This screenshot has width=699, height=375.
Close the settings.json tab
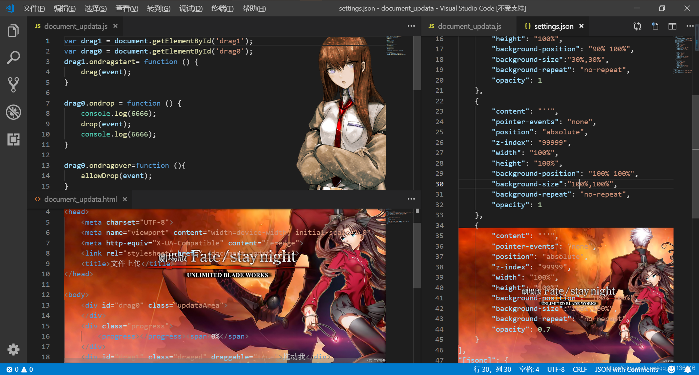581,26
